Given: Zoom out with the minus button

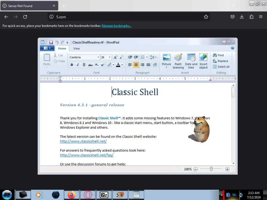Looking at the screenshot, I should [x=196, y=169].
